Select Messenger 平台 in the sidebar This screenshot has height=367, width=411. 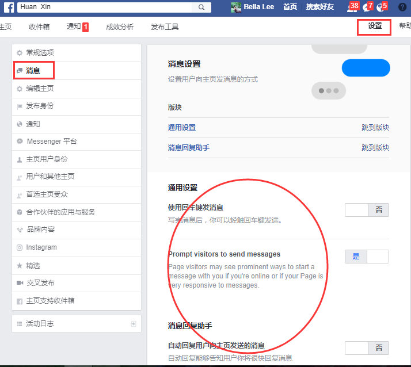coord(77,142)
